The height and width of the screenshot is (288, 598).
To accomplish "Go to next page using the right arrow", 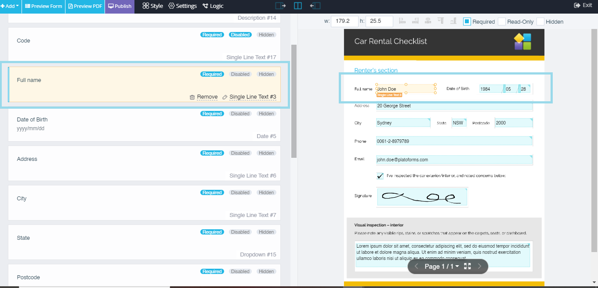I will click(479, 267).
